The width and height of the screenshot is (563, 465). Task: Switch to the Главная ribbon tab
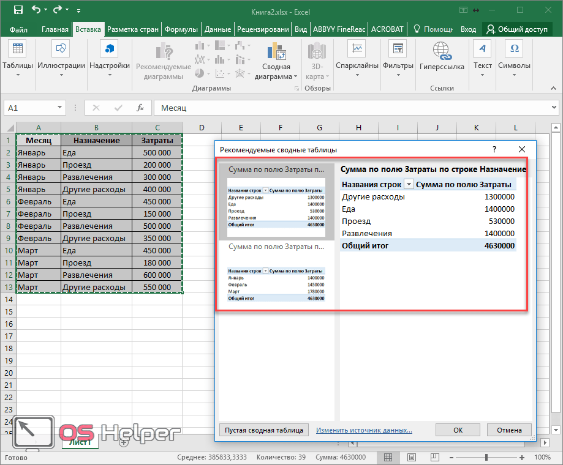pyautogui.click(x=55, y=29)
